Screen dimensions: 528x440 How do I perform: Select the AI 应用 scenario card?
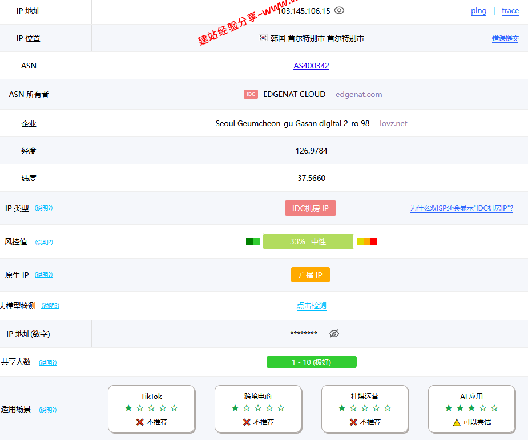[x=471, y=409]
